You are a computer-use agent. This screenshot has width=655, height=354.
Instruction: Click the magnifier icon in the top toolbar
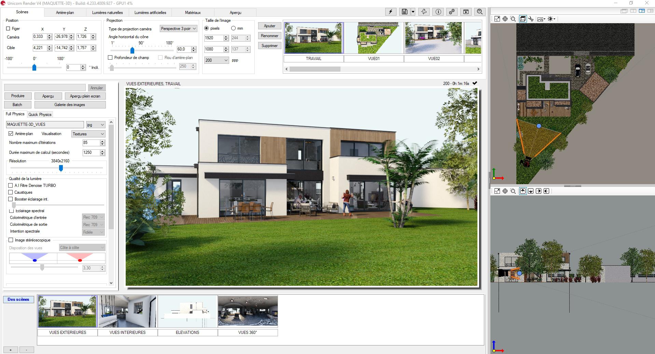click(x=479, y=12)
